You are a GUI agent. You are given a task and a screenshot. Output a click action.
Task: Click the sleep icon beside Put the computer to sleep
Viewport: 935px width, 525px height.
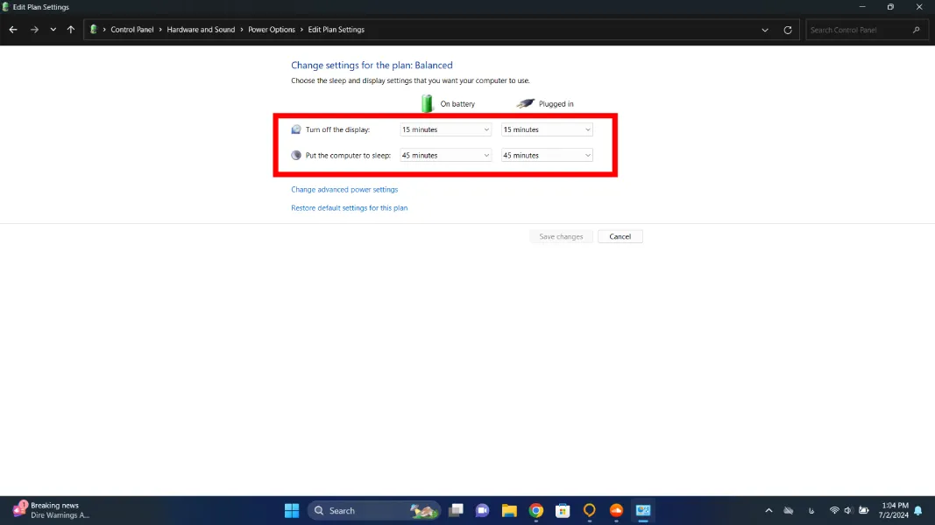click(x=296, y=155)
